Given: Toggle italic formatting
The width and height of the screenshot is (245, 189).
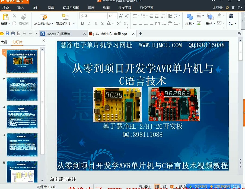Looking at the screenshot, I should 89,23.
